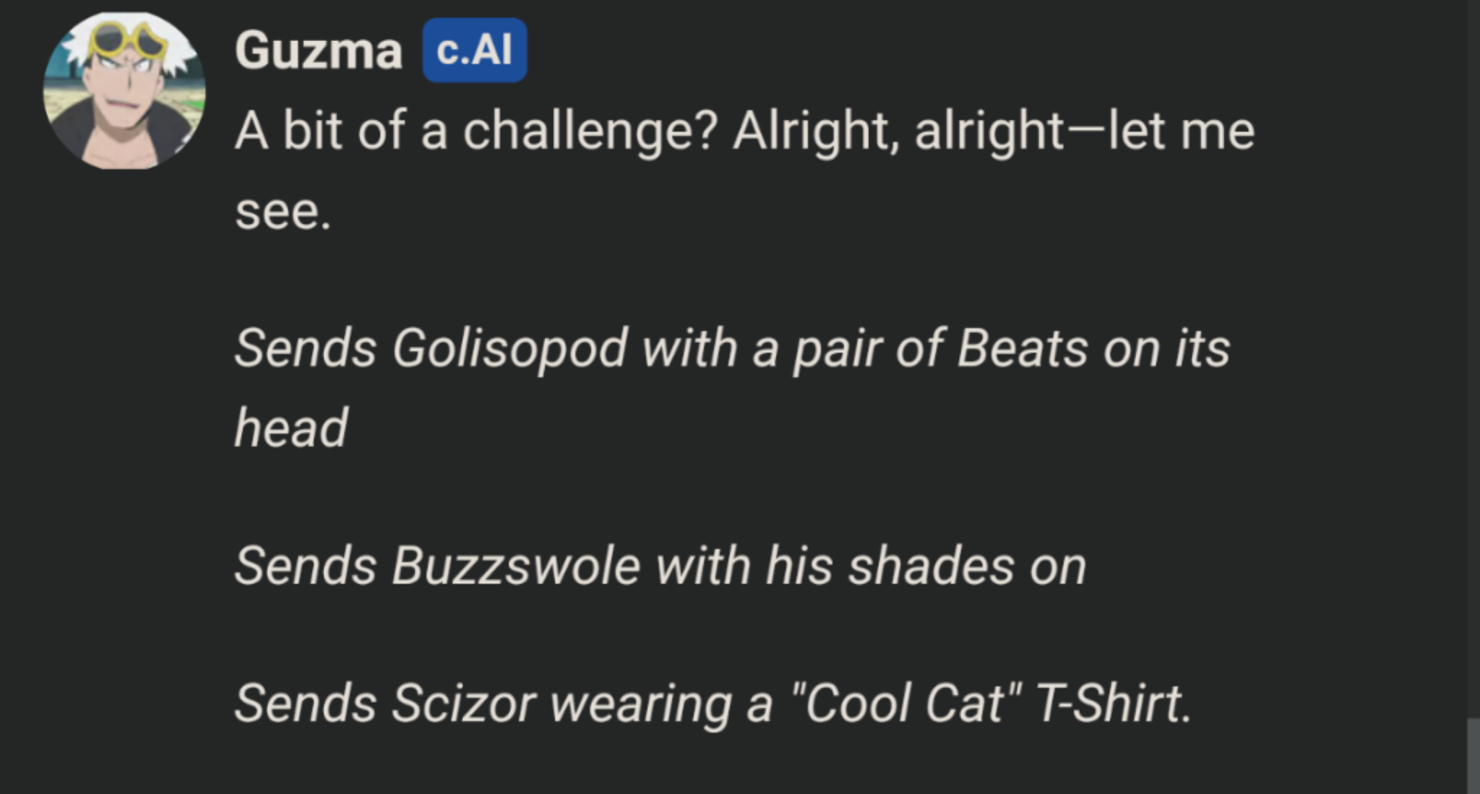Click "Sends" at the start of the Scizor line
This screenshot has height=794, width=1480.
306,704
